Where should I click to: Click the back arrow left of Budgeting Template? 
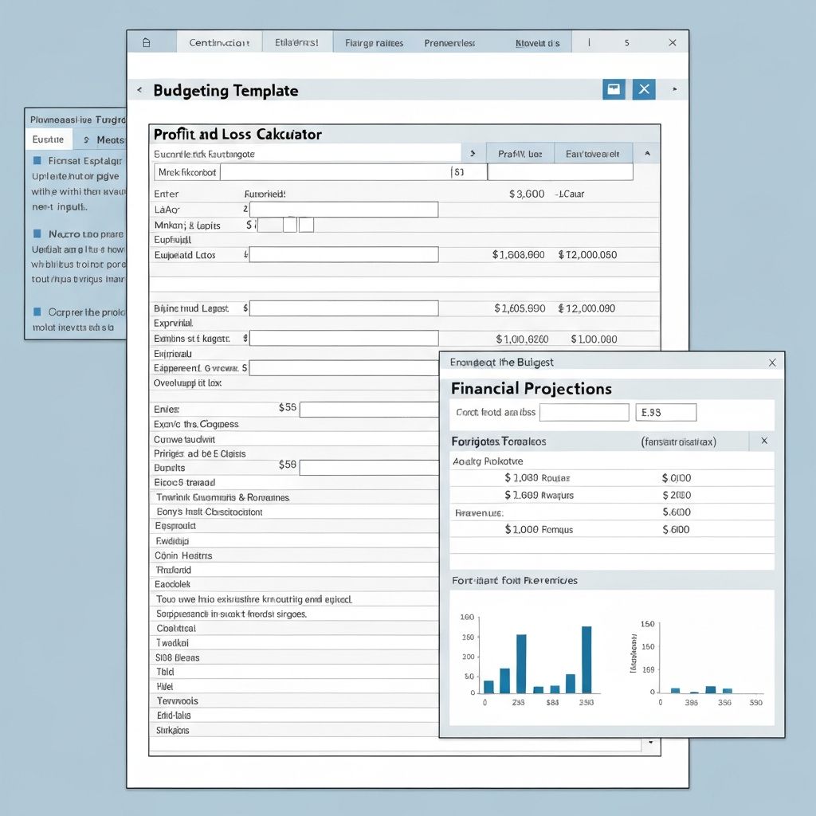click(139, 90)
